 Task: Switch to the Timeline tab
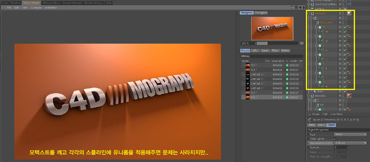click(16, 3)
